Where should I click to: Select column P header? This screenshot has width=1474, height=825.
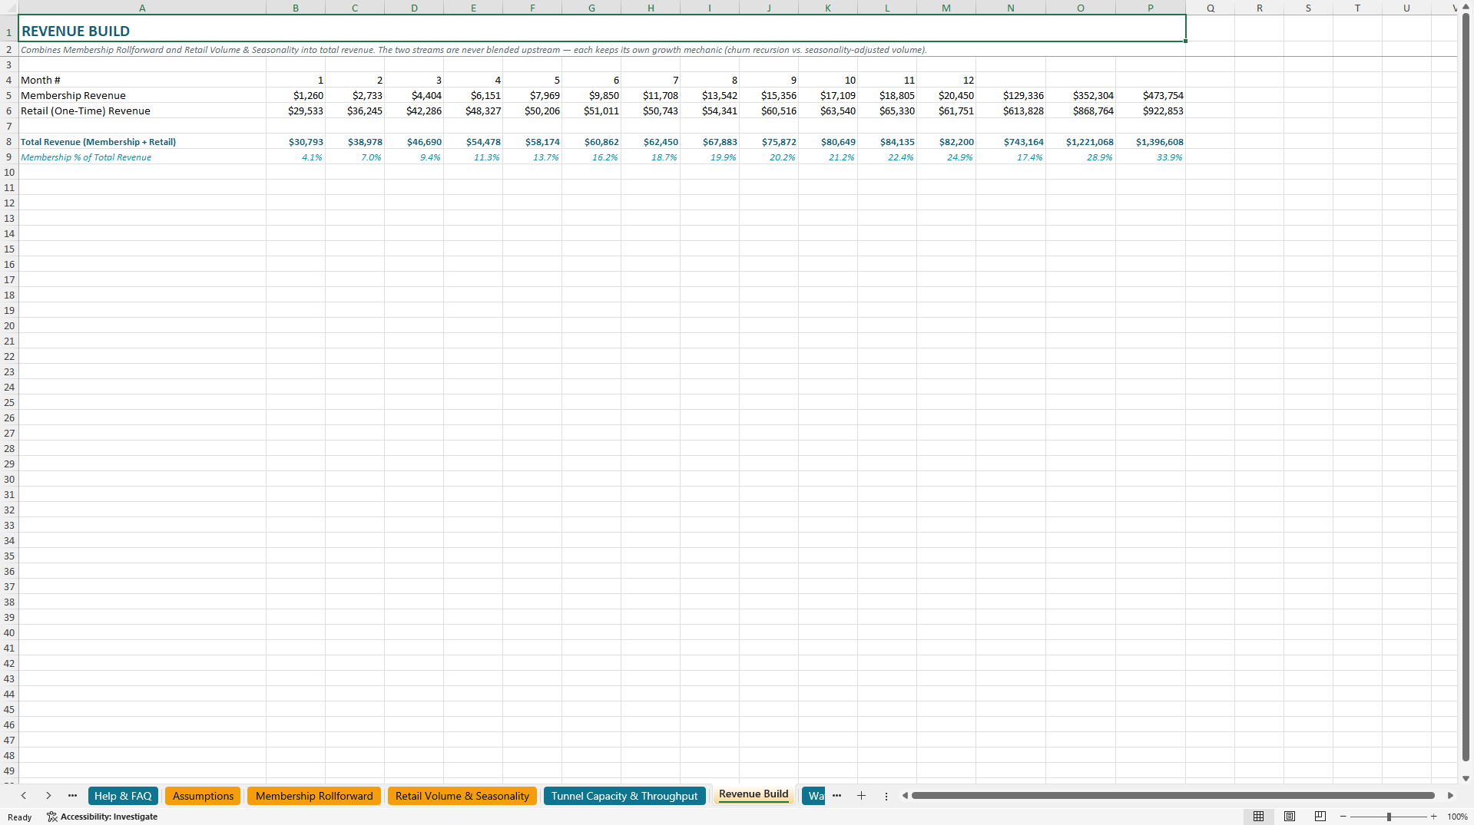pyautogui.click(x=1151, y=8)
